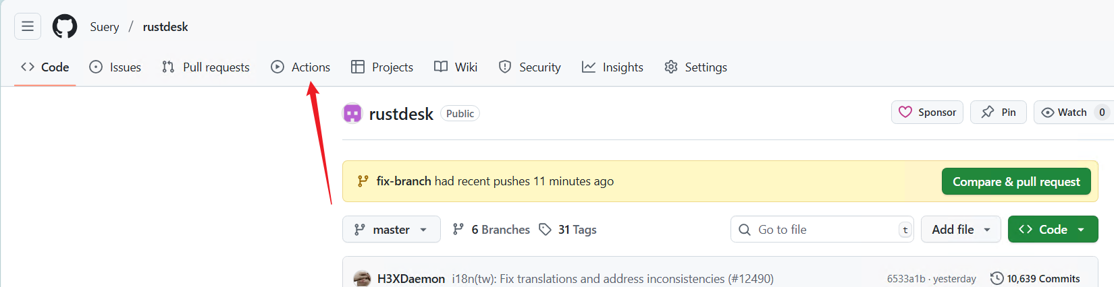Pin the rustdesk repository
Screen dimensions: 1114x287
[x=999, y=113]
